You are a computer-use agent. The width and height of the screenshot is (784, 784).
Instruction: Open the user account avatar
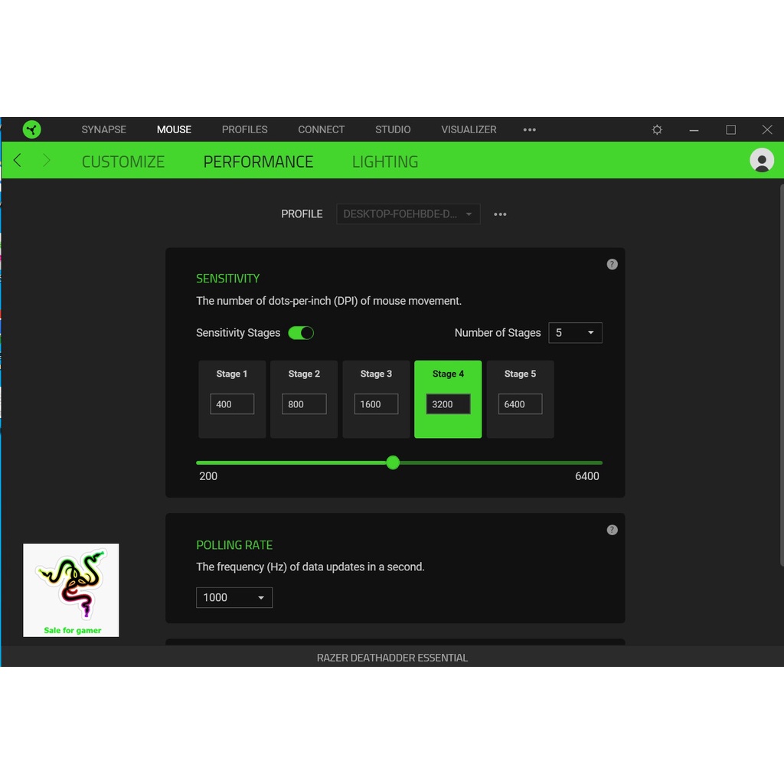click(x=761, y=160)
